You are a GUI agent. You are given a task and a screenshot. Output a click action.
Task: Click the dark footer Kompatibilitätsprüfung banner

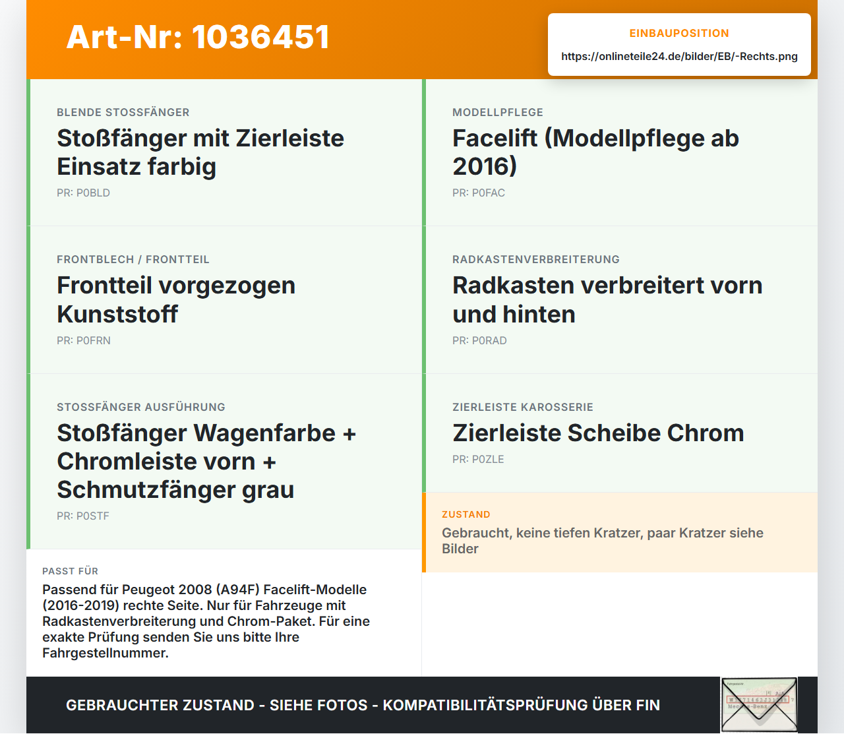coord(422,705)
